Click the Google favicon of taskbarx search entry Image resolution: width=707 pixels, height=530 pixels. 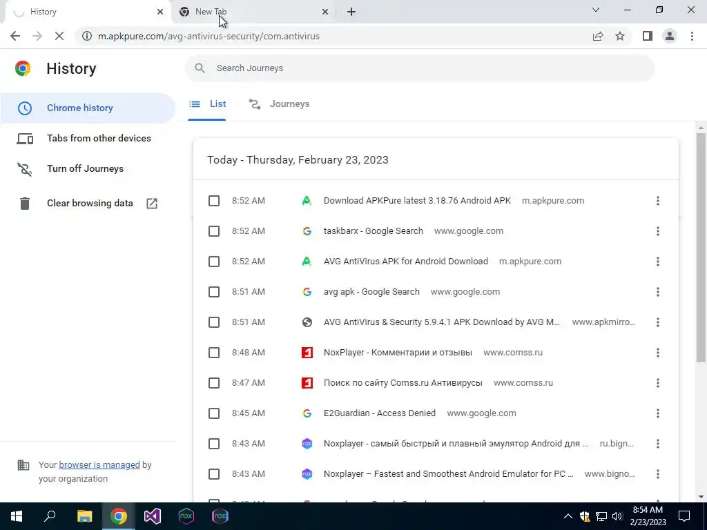click(x=307, y=231)
